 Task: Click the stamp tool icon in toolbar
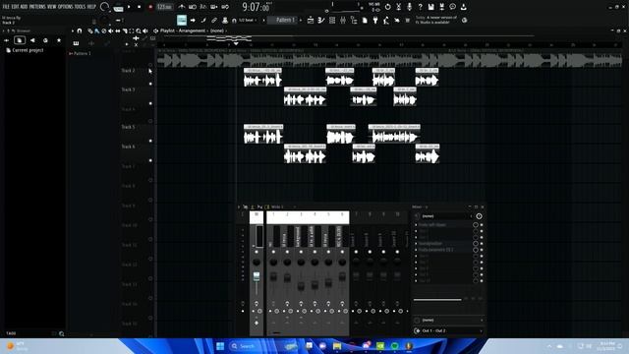[x=225, y=20]
